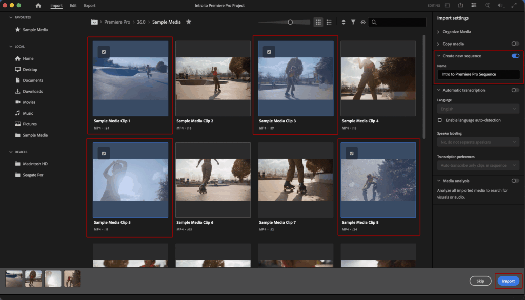
Task: Switch to the Import tab
Action: (56, 5)
